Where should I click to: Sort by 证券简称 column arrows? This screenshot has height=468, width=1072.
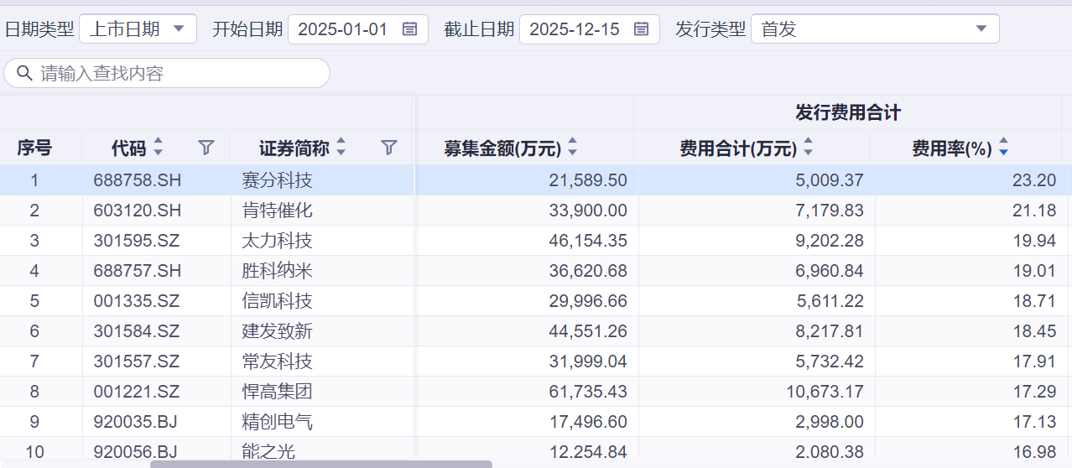coord(341,148)
